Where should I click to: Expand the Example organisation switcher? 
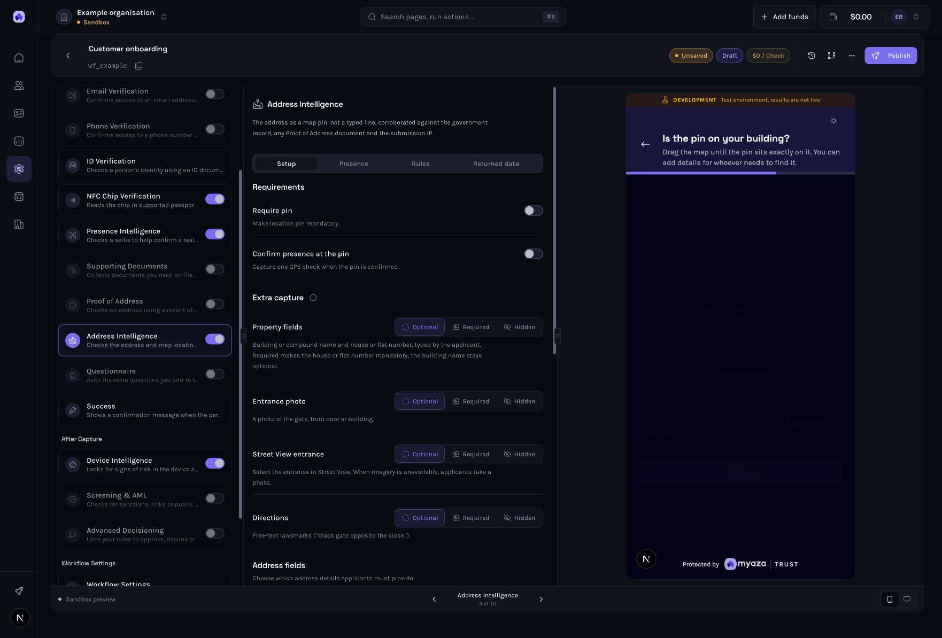[x=164, y=17]
